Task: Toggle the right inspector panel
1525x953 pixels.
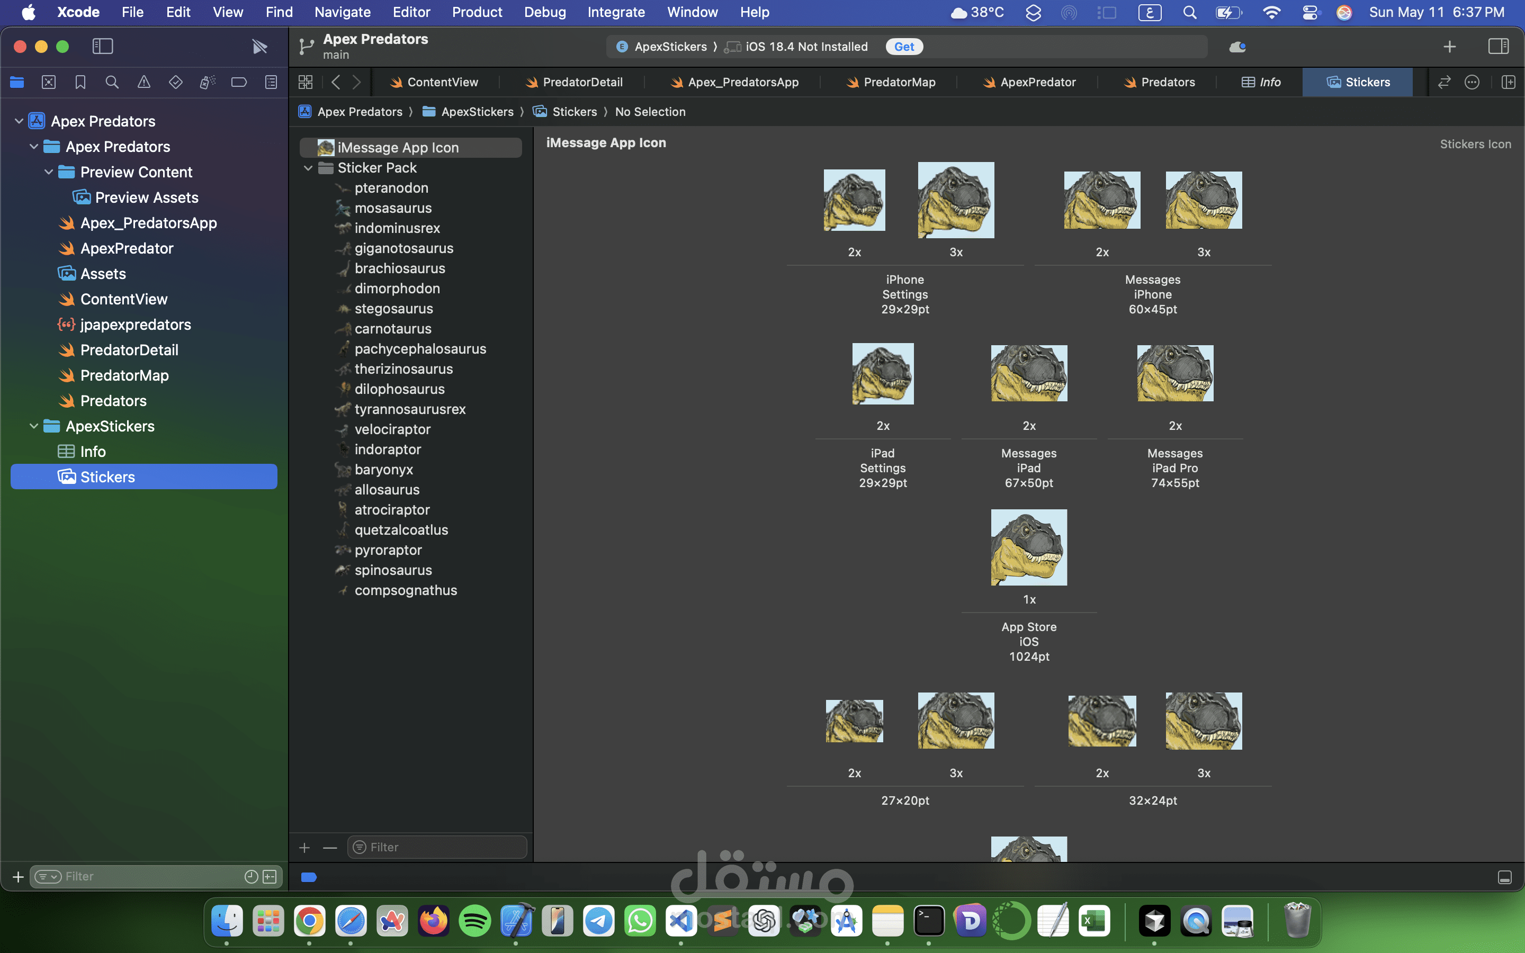Action: 1499,46
